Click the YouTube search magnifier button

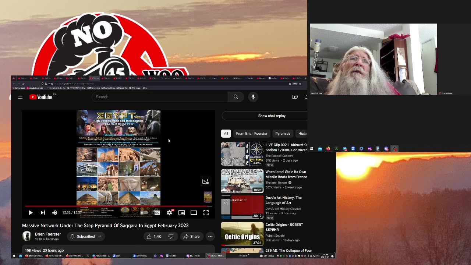coord(236,97)
